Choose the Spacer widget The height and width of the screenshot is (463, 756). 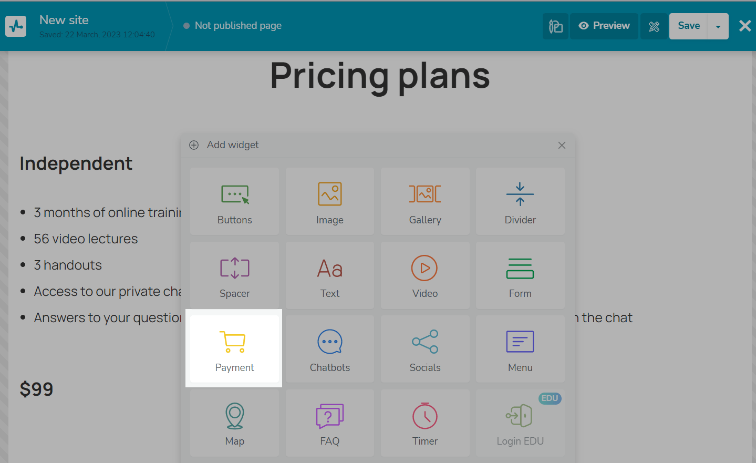coord(234,275)
